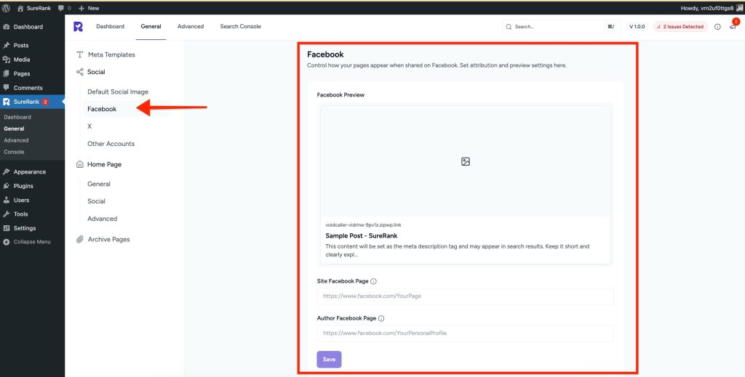The image size is (745, 377).
Task: Open the announcements megaphone icon
Action: [x=733, y=27]
